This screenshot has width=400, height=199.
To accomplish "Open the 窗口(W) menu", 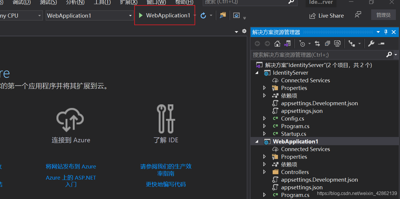I will pos(156,2).
